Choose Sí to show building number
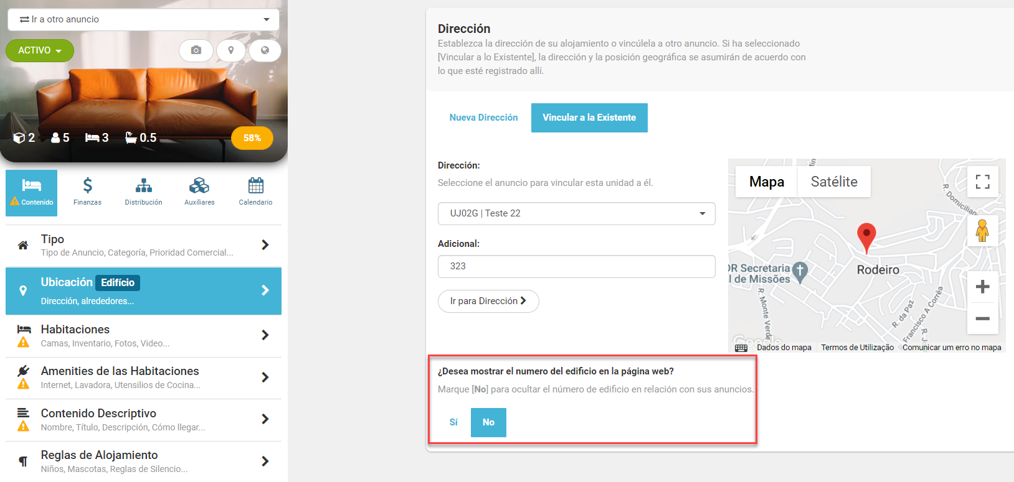 (x=453, y=422)
